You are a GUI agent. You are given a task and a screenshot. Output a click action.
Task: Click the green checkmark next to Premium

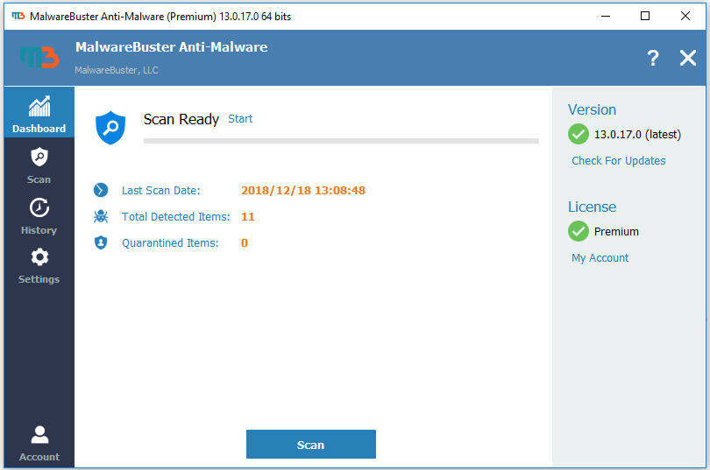[x=579, y=231]
